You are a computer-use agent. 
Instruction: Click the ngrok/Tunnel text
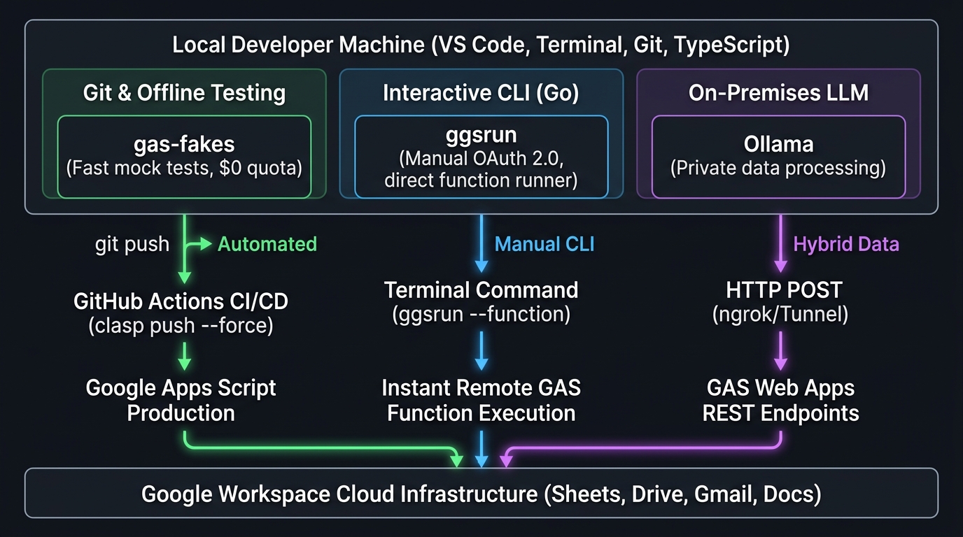pos(780,314)
